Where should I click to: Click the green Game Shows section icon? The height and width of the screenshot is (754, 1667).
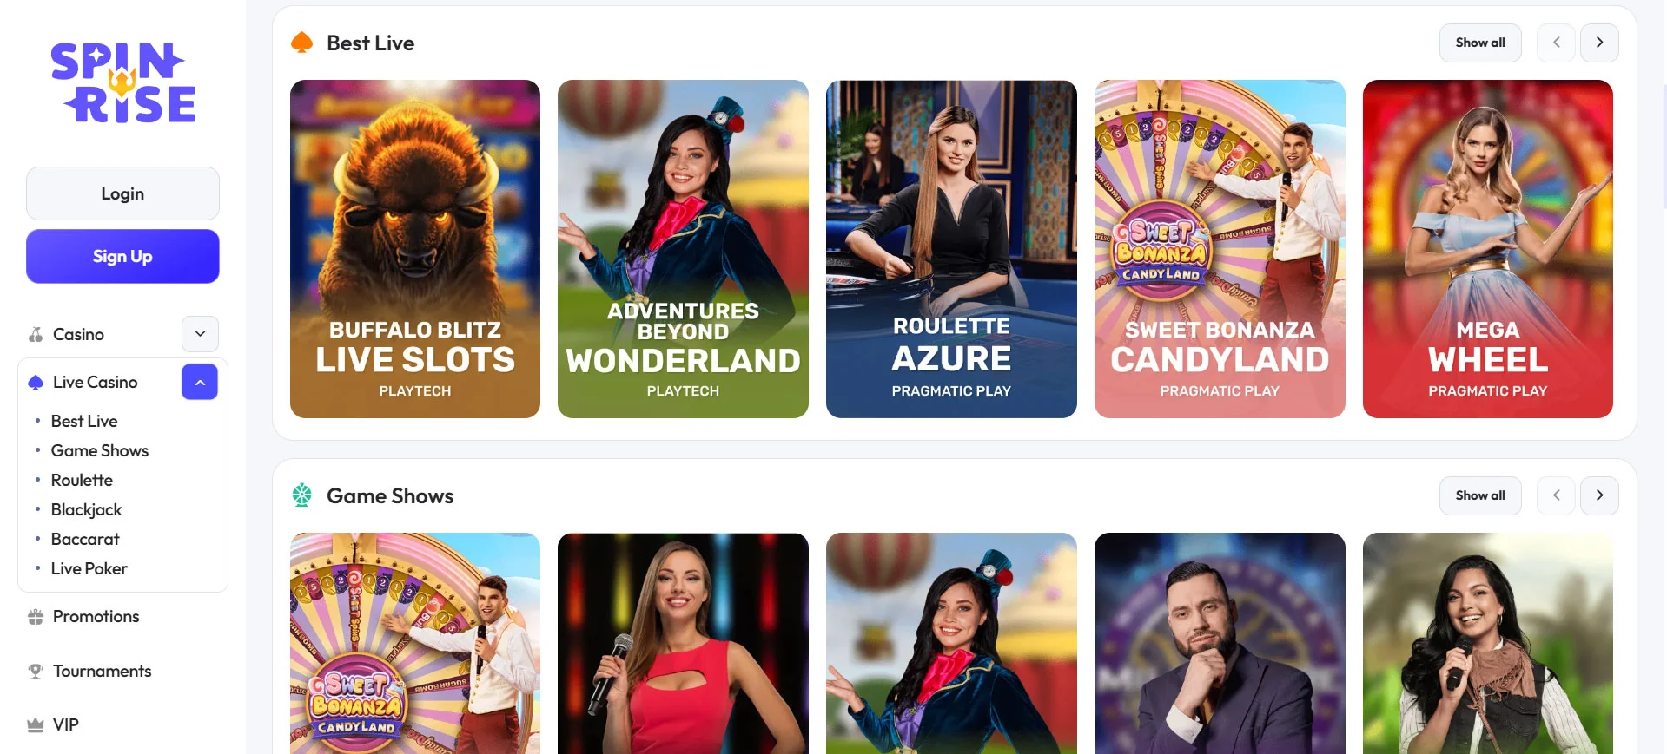pos(301,495)
